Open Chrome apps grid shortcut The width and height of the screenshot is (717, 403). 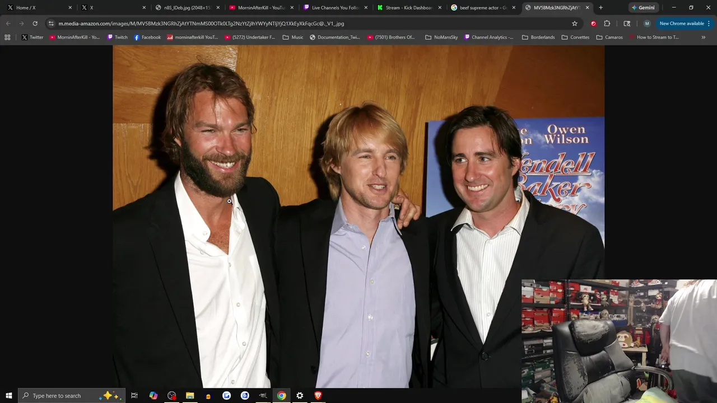pyautogui.click(x=7, y=38)
